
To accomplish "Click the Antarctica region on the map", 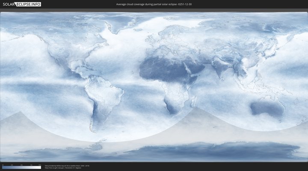I will point(171,152).
